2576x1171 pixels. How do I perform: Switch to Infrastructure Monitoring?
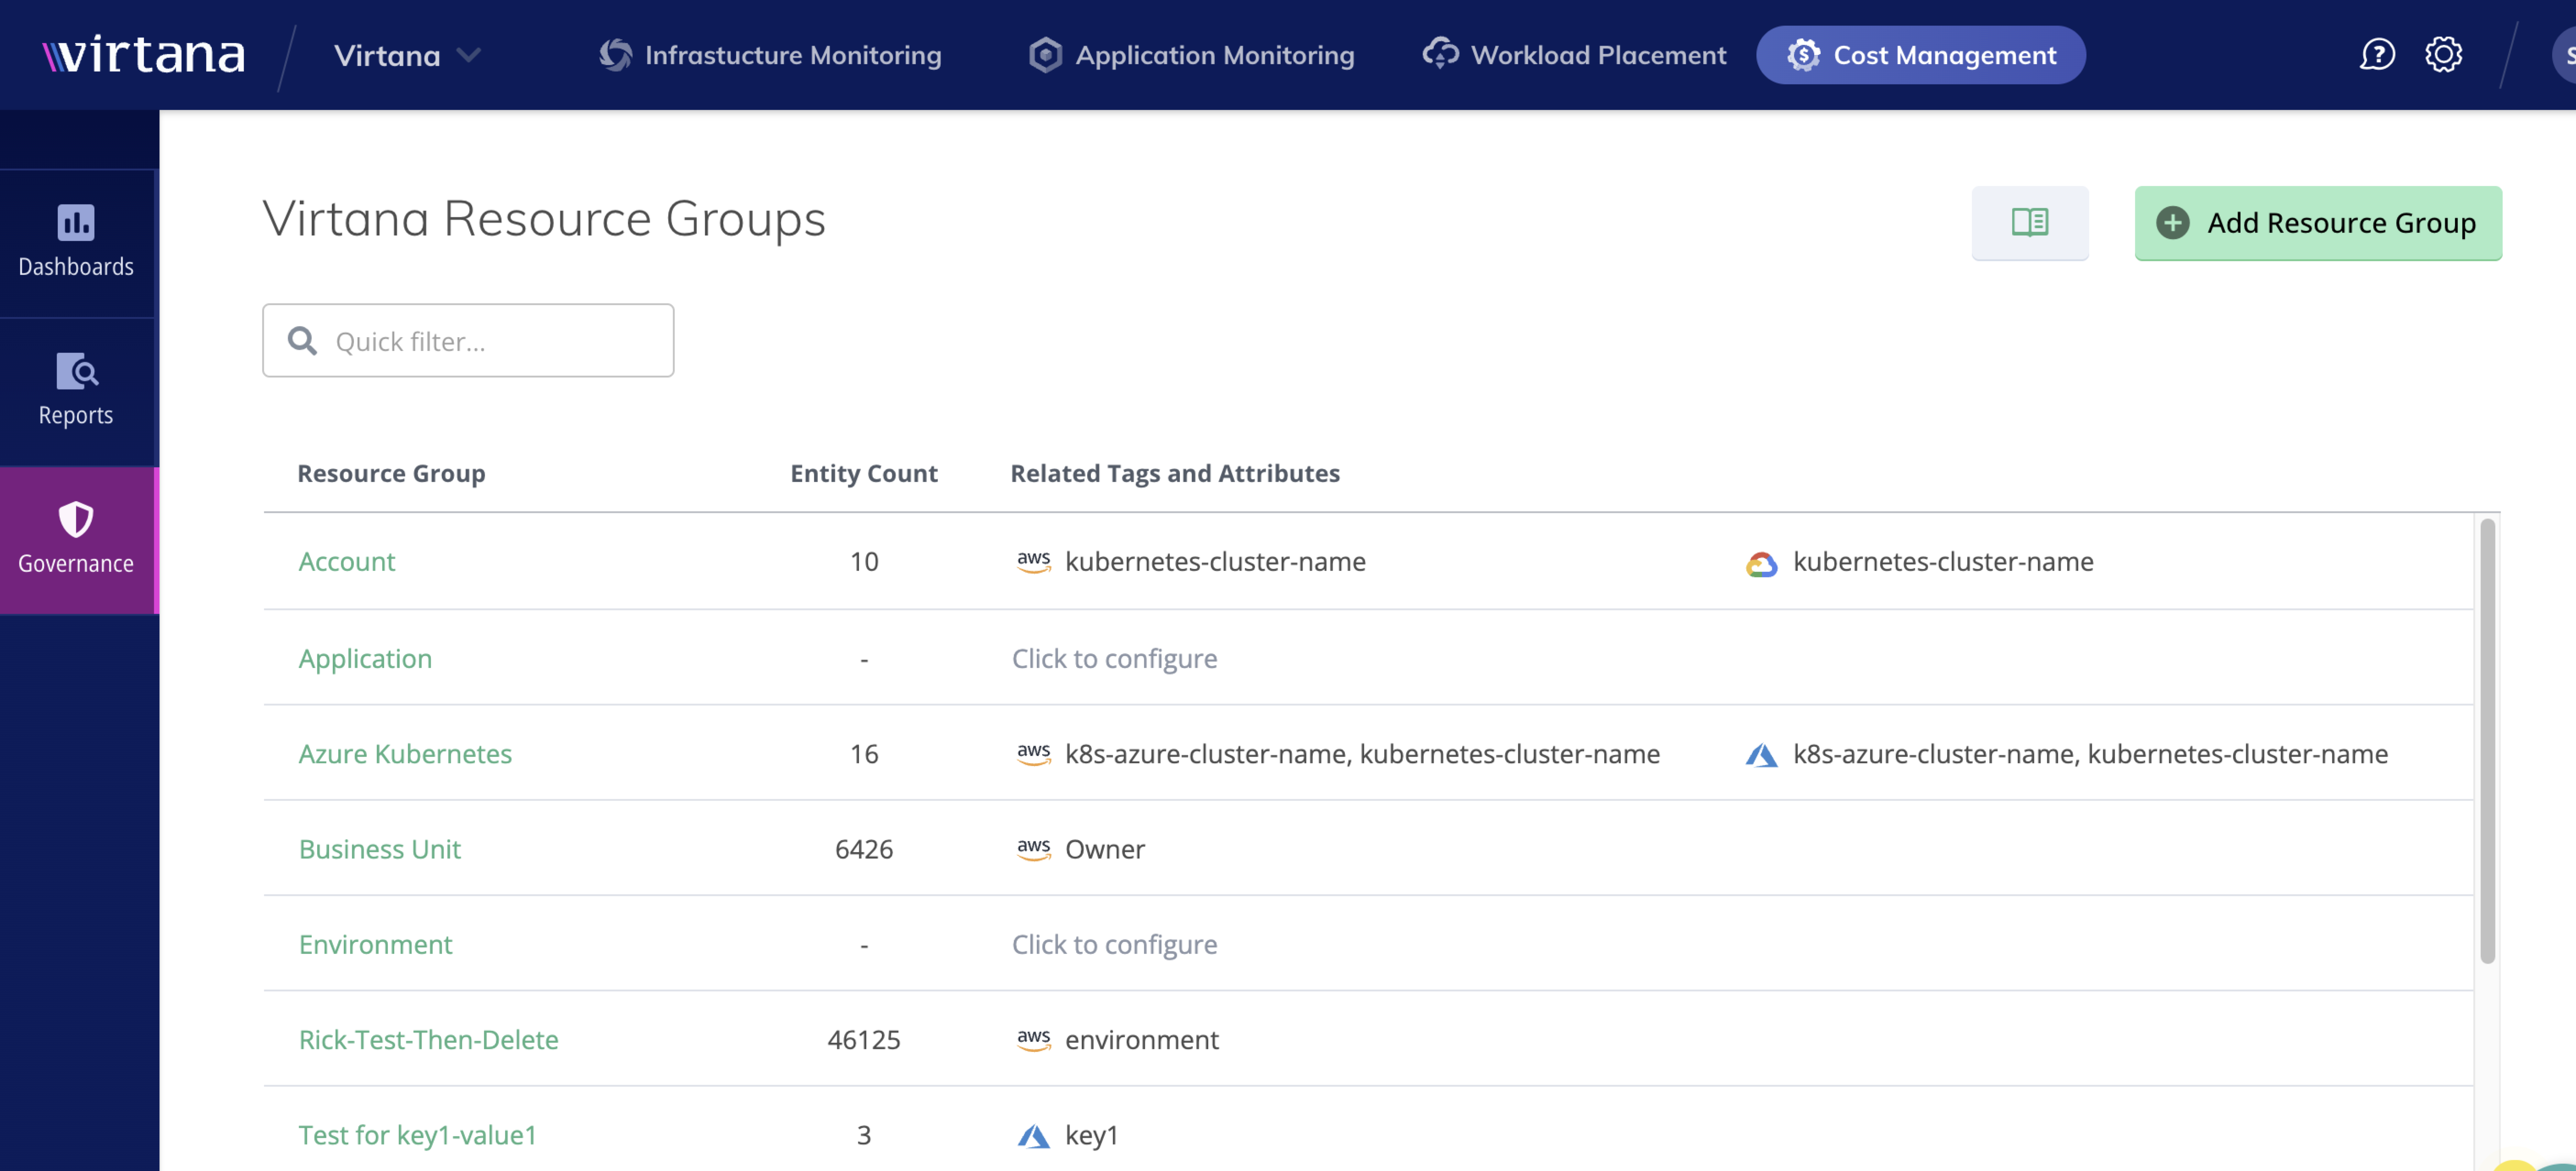(x=770, y=55)
